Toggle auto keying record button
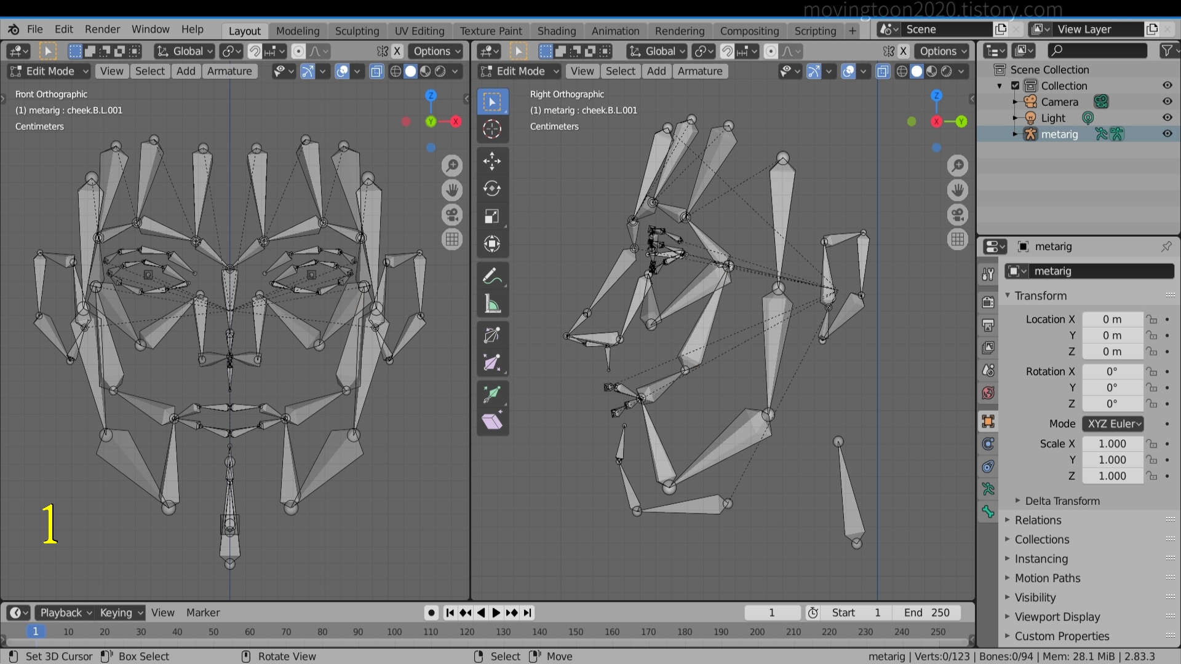 (x=431, y=612)
